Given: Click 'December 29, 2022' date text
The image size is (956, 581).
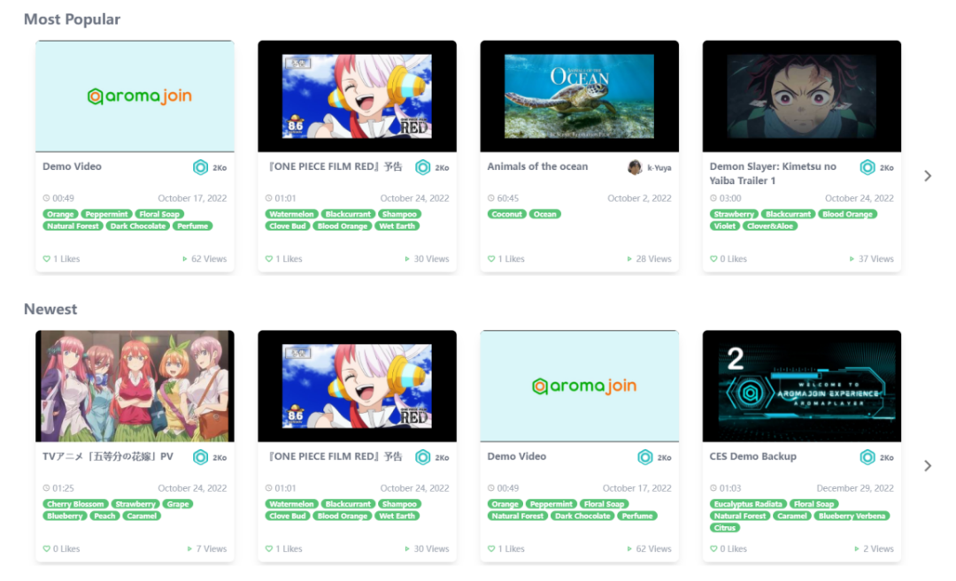Looking at the screenshot, I should click(x=855, y=488).
